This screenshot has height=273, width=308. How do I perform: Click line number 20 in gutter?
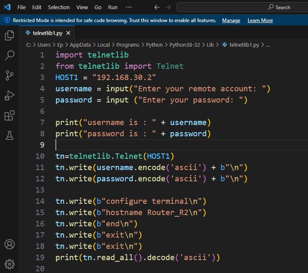pyautogui.click(x=40, y=268)
